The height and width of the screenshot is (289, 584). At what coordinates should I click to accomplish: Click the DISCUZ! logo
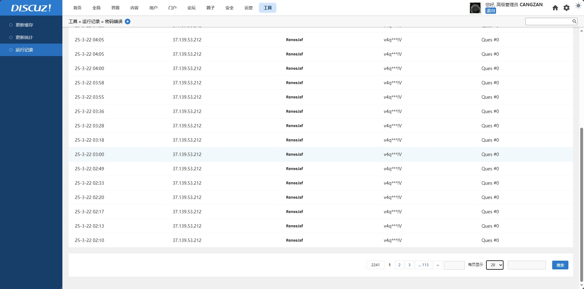tap(31, 8)
